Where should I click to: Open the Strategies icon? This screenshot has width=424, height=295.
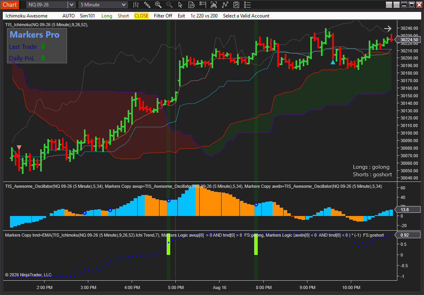[x=225, y=5]
